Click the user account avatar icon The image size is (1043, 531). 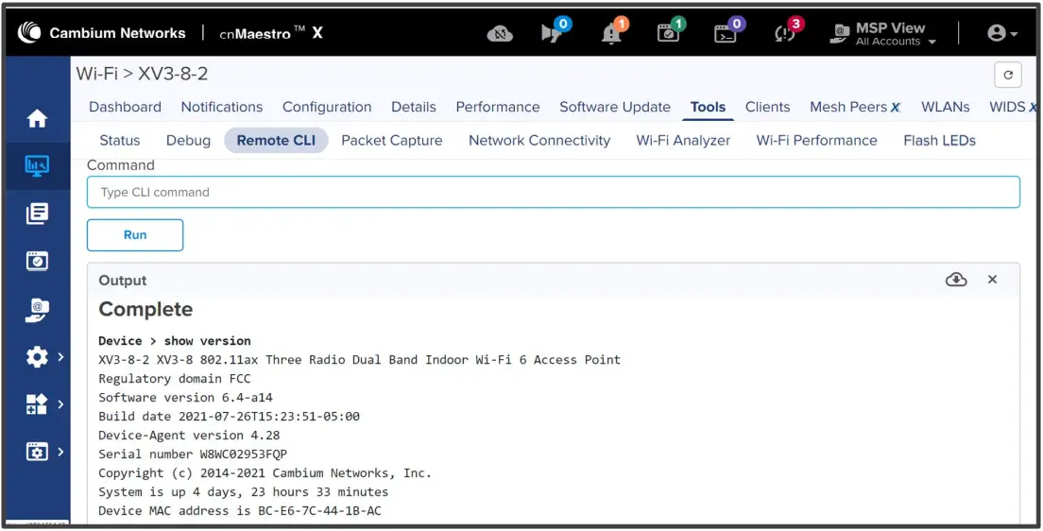coord(996,33)
